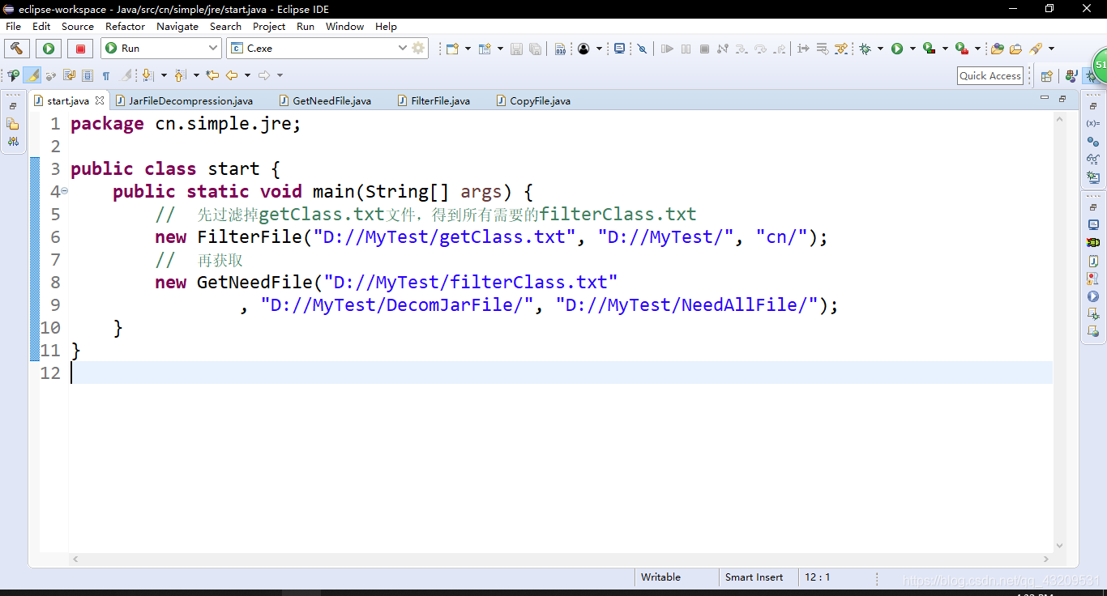
Task: Expand the Back navigation history dropdown
Action: coord(247,75)
